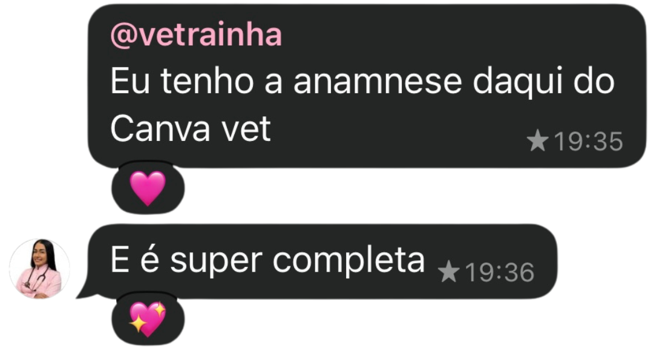
Task: Click the word 'anamnese' in first bubble
Action: pos(378,81)
